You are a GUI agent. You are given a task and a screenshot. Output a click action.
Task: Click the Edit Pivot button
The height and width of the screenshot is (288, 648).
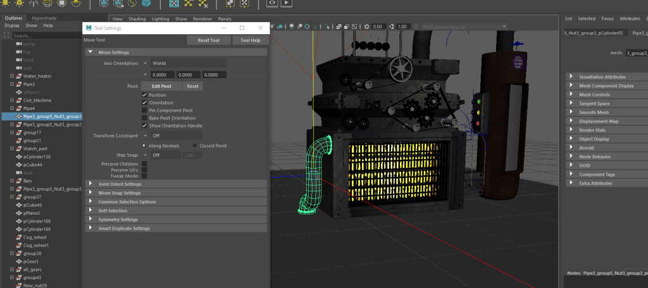click(x=161, y=86)
